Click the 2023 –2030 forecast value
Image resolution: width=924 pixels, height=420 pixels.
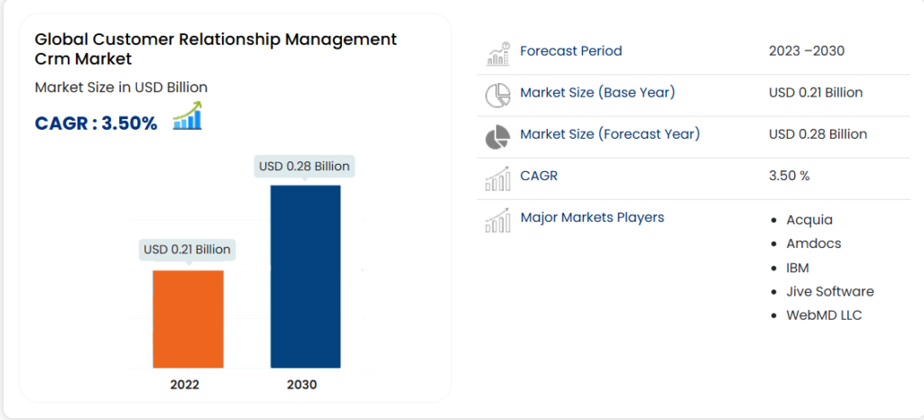[807, 51]
